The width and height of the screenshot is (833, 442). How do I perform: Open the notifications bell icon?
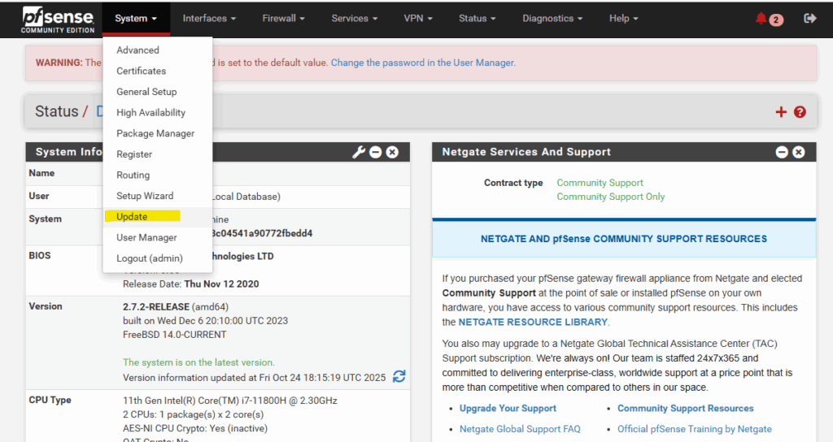pos(761,19)
